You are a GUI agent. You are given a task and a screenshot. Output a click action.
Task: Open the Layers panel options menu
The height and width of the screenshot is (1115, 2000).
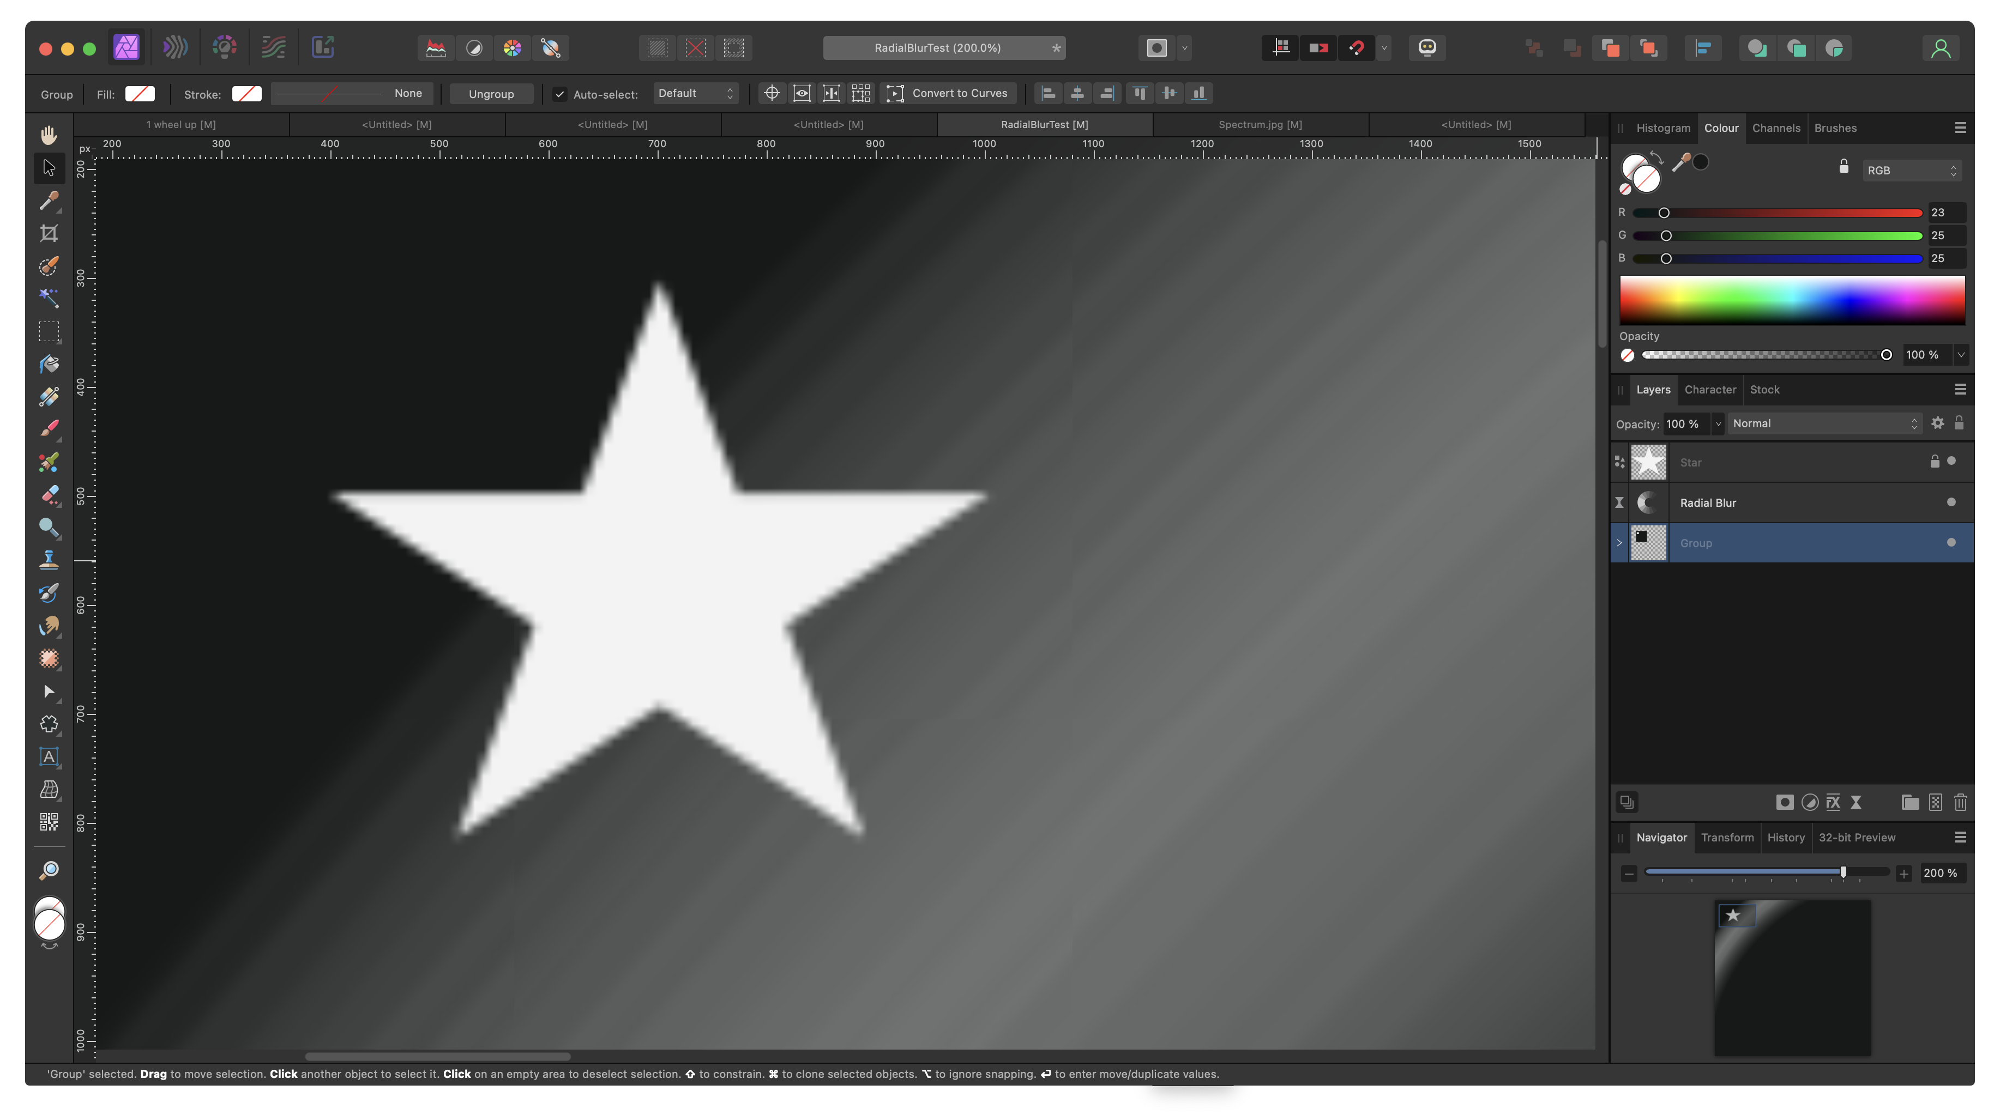1960,390
